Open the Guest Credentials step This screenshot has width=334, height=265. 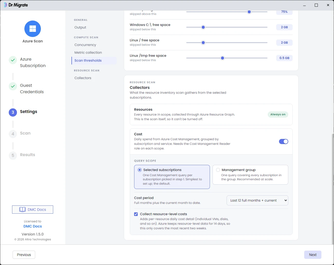pyautogui.click(x=32, y=89)
